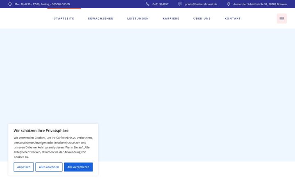Call phone number 0421 324857
This screenshot has height=184, width=295.
coord(161,4)
